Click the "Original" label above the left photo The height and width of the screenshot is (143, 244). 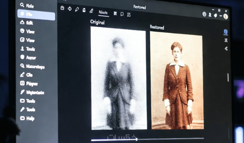point(97,22)
